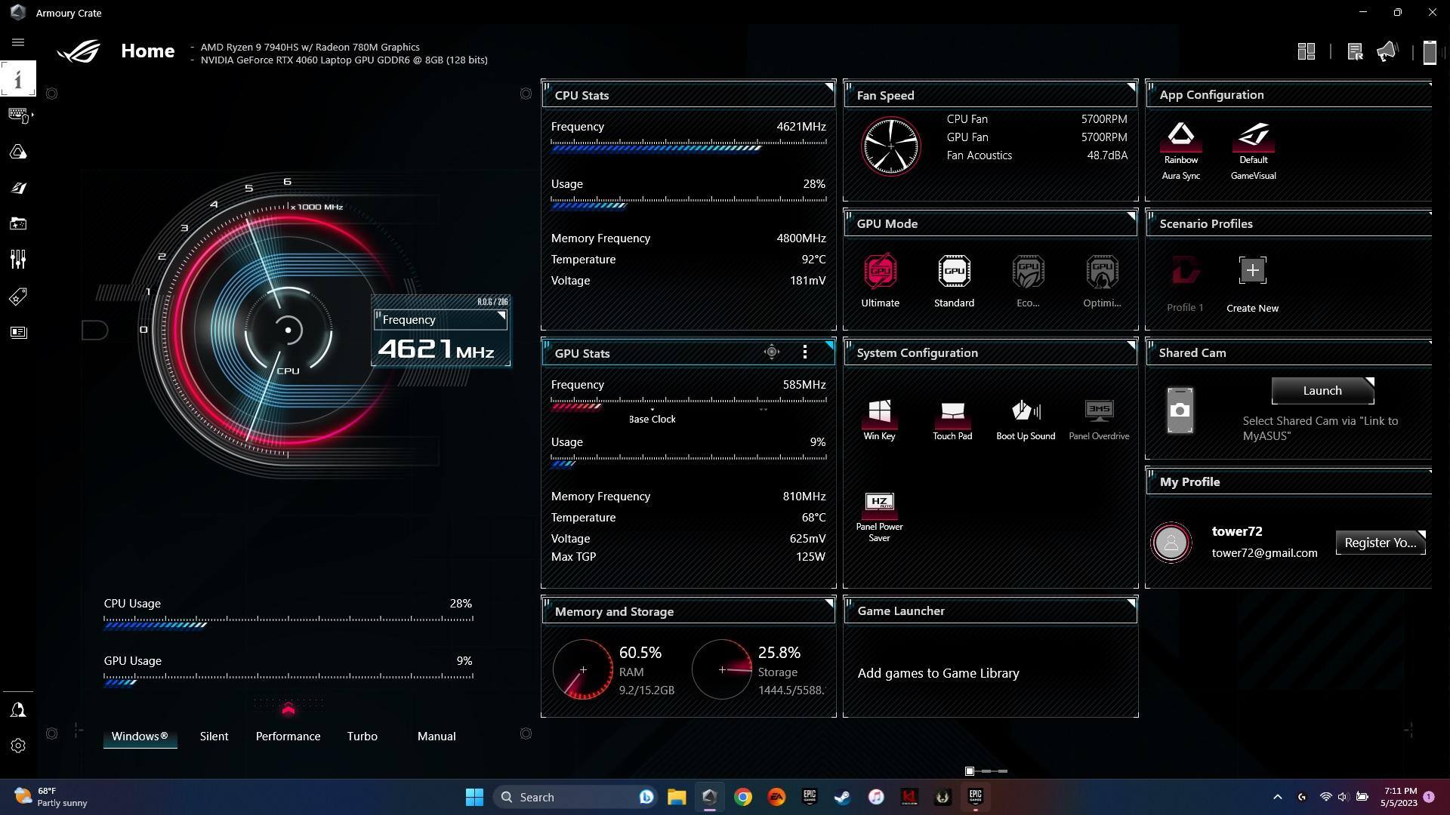1450x815 pixels.
Task: Click the Launch button for Shared Cam
Action: pos(1322,390)
